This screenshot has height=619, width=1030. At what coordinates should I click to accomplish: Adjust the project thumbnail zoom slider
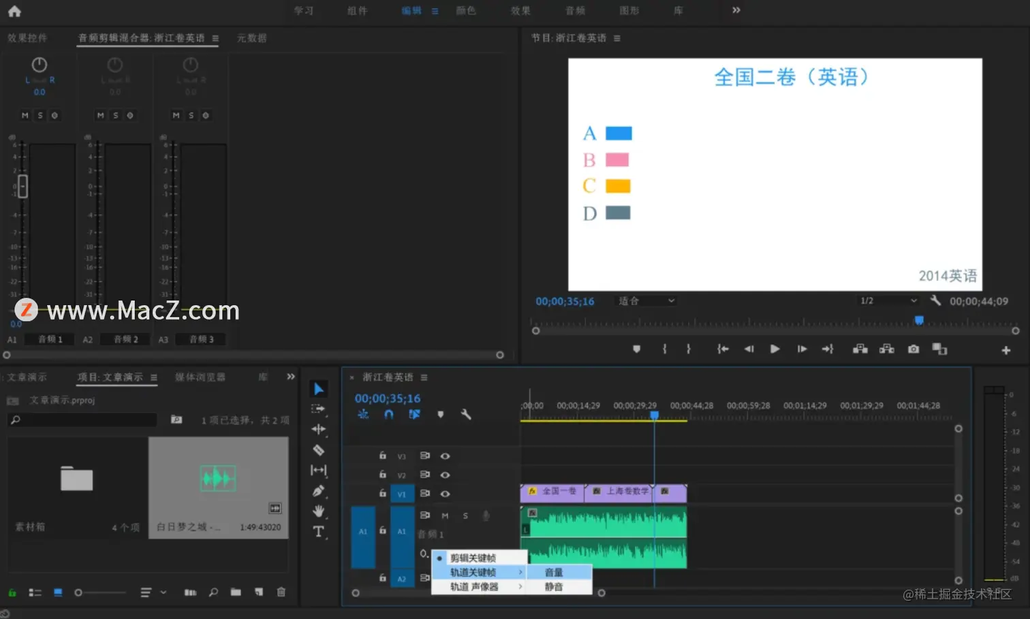point(100,592)
